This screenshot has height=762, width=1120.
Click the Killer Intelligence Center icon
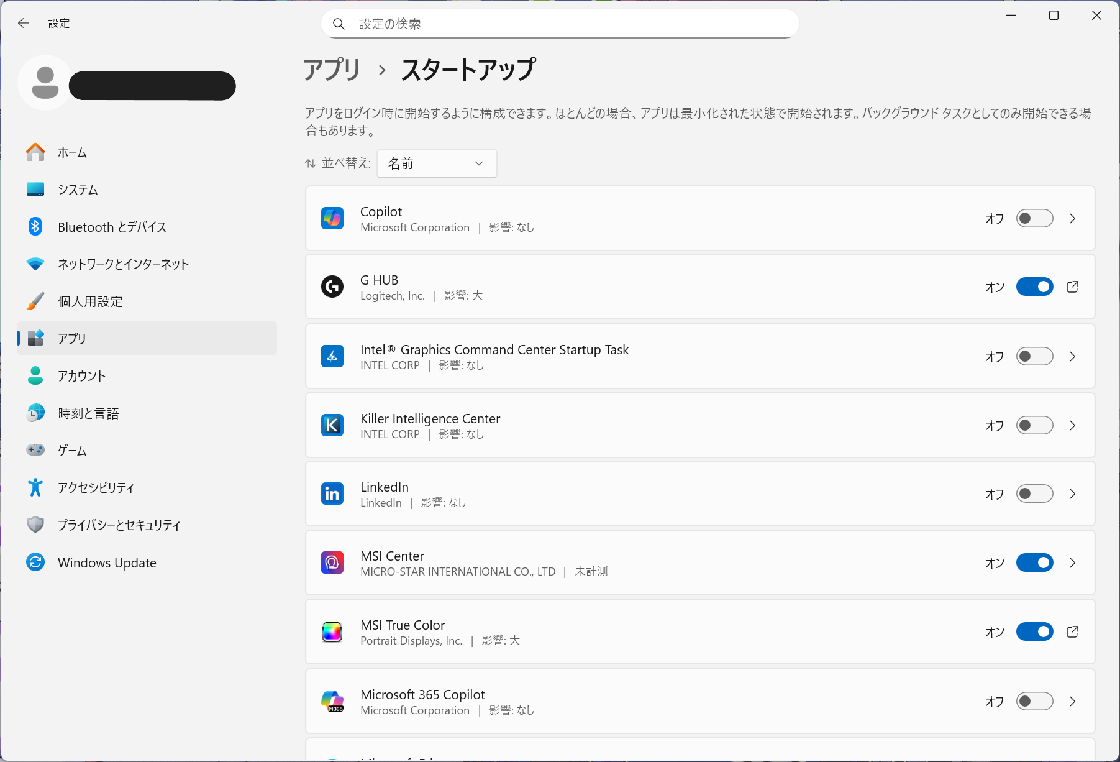click(x=332, y=425)
